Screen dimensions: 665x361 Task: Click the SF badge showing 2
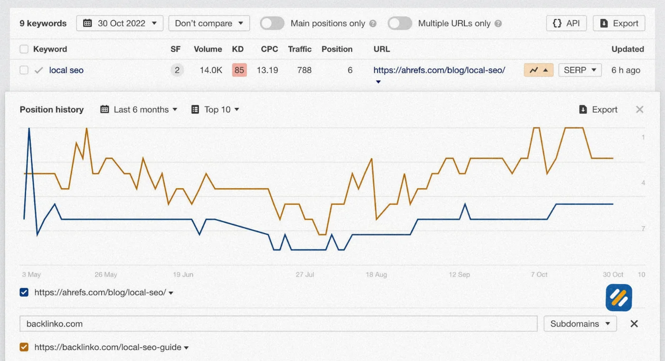177,70
